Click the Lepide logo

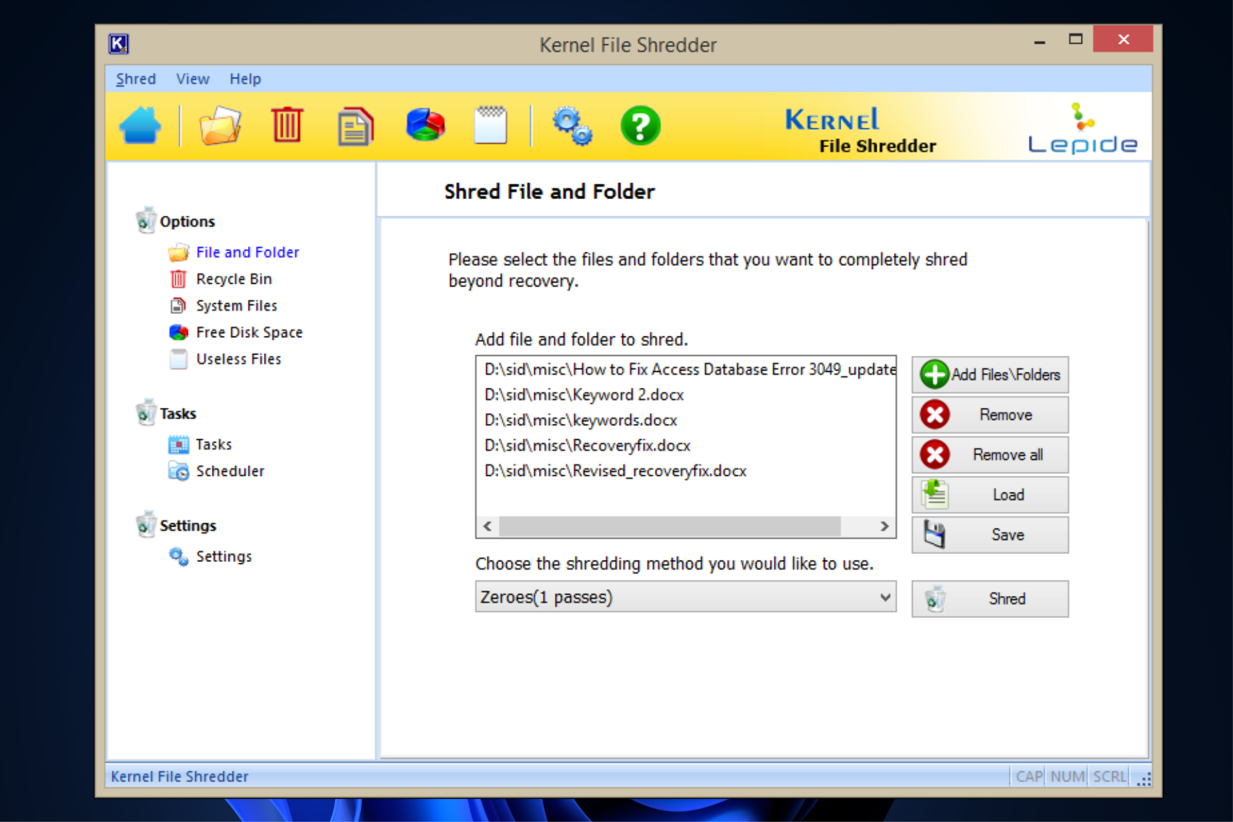click(1083, 128)
